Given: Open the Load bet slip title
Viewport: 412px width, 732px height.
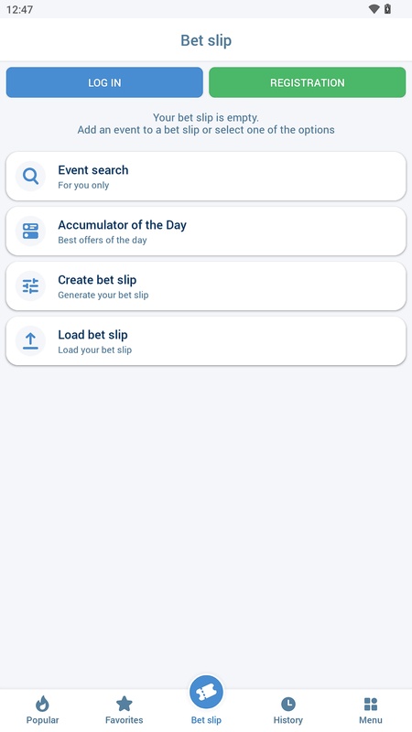Looking at the screenshot, I should [x=92, y=335].
